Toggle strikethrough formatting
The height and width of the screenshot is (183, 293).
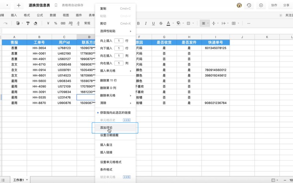[161, 23]
